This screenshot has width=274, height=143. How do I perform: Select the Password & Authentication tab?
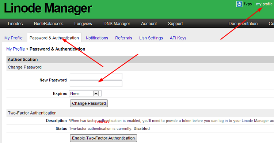54,38
